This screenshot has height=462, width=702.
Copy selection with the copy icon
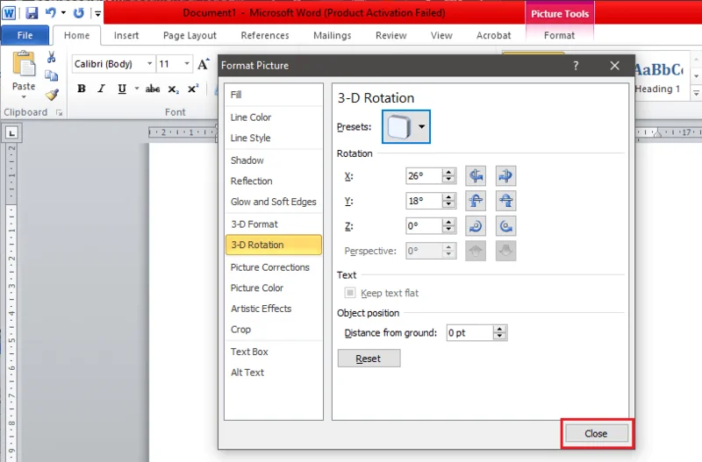pyautogui.click(x=52, y=75)
